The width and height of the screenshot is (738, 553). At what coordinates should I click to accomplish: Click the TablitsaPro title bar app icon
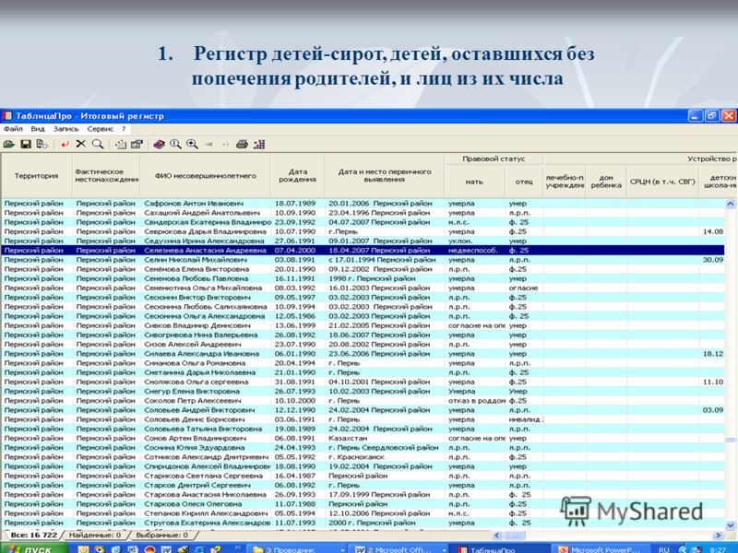pos(7,116)
